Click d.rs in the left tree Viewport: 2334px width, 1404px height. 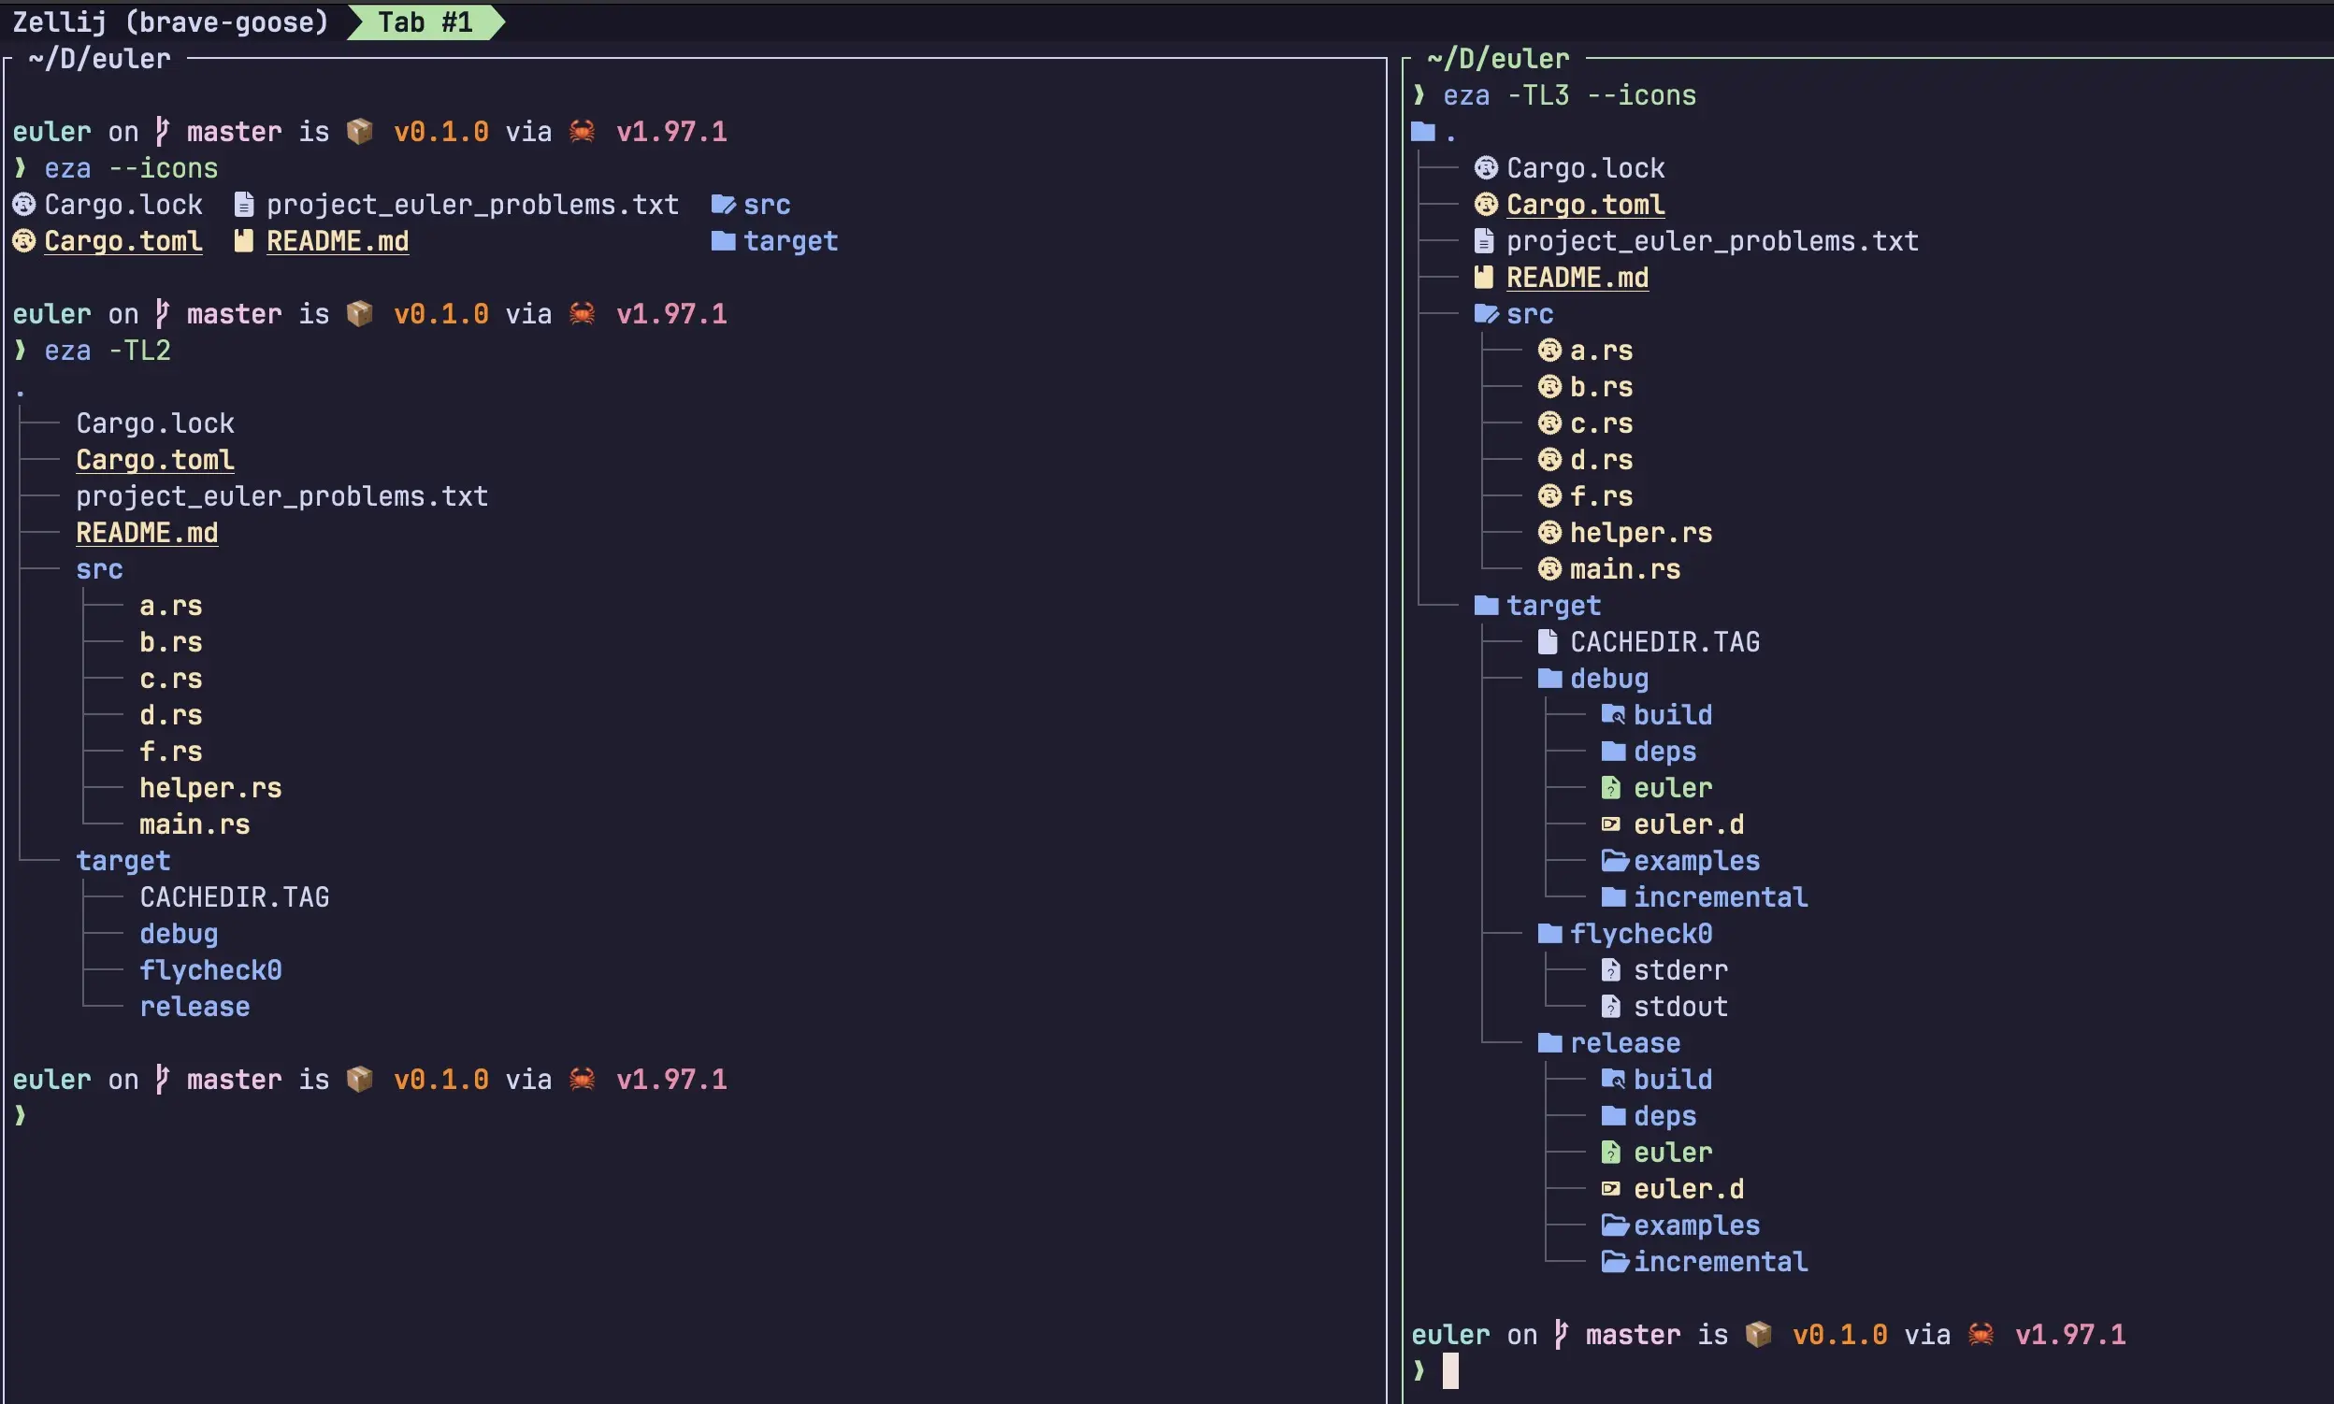tap(170, 715)
